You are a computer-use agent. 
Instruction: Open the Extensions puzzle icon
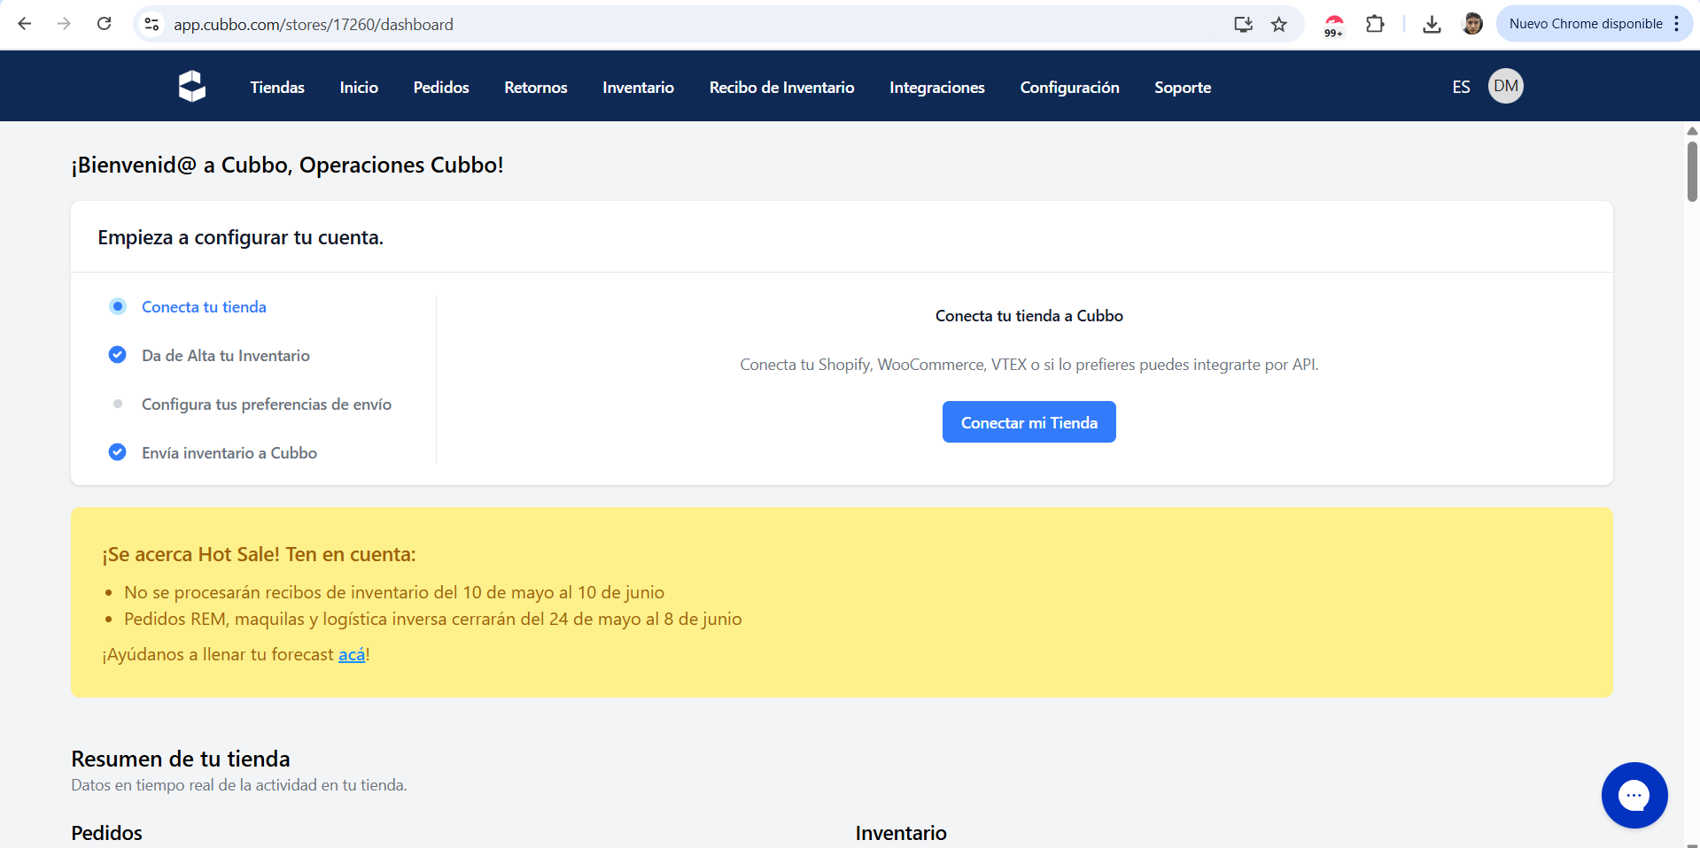click(x=1375, y=24)
